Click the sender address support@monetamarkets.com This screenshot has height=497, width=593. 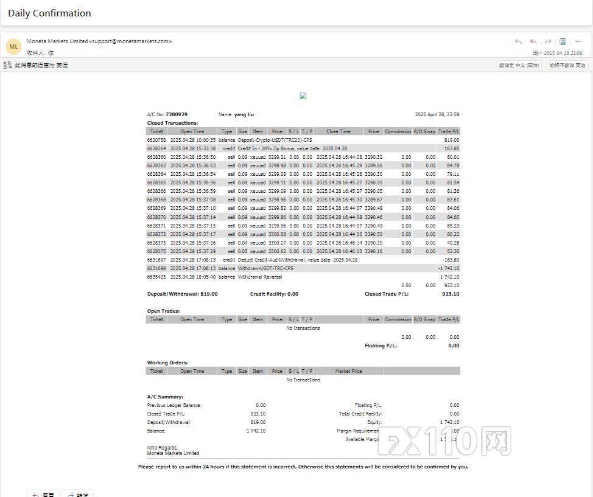130,41
